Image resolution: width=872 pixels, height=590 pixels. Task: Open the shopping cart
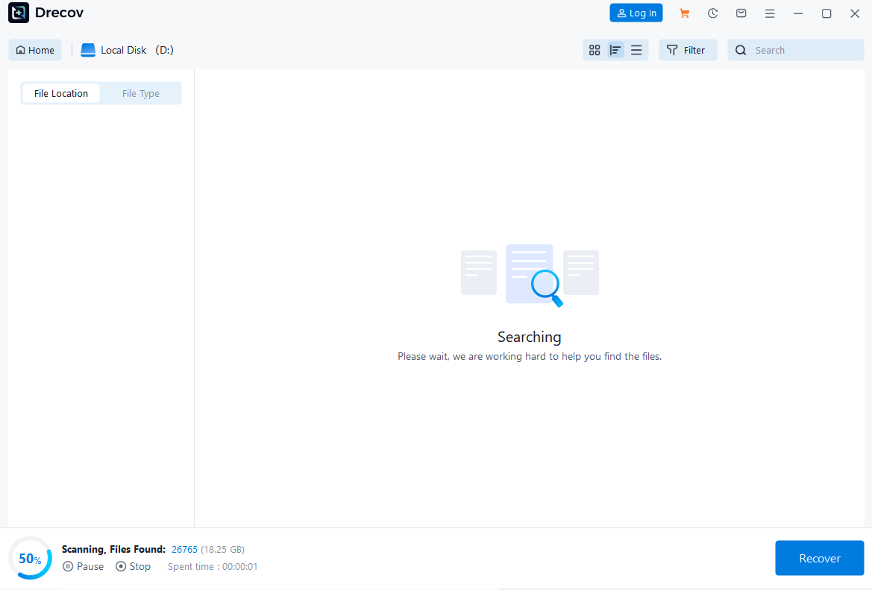coord(684,13)
